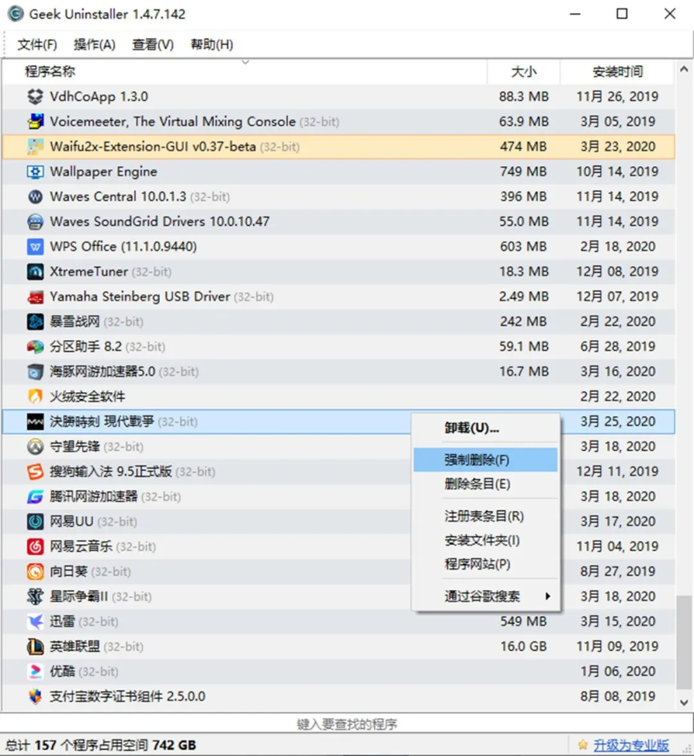
Task: Click the 603 MB size cell
Action: pos(523,247)
